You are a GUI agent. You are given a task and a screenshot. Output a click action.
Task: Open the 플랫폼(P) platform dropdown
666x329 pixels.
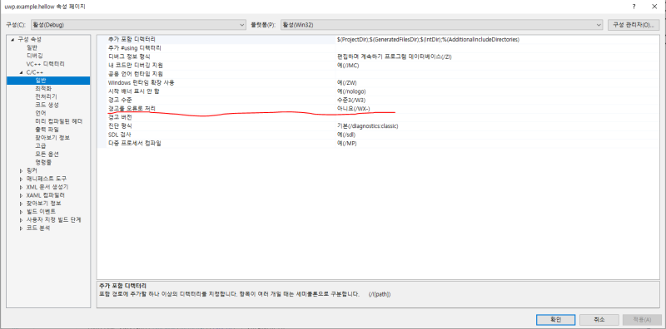click(x=442, y=25)
